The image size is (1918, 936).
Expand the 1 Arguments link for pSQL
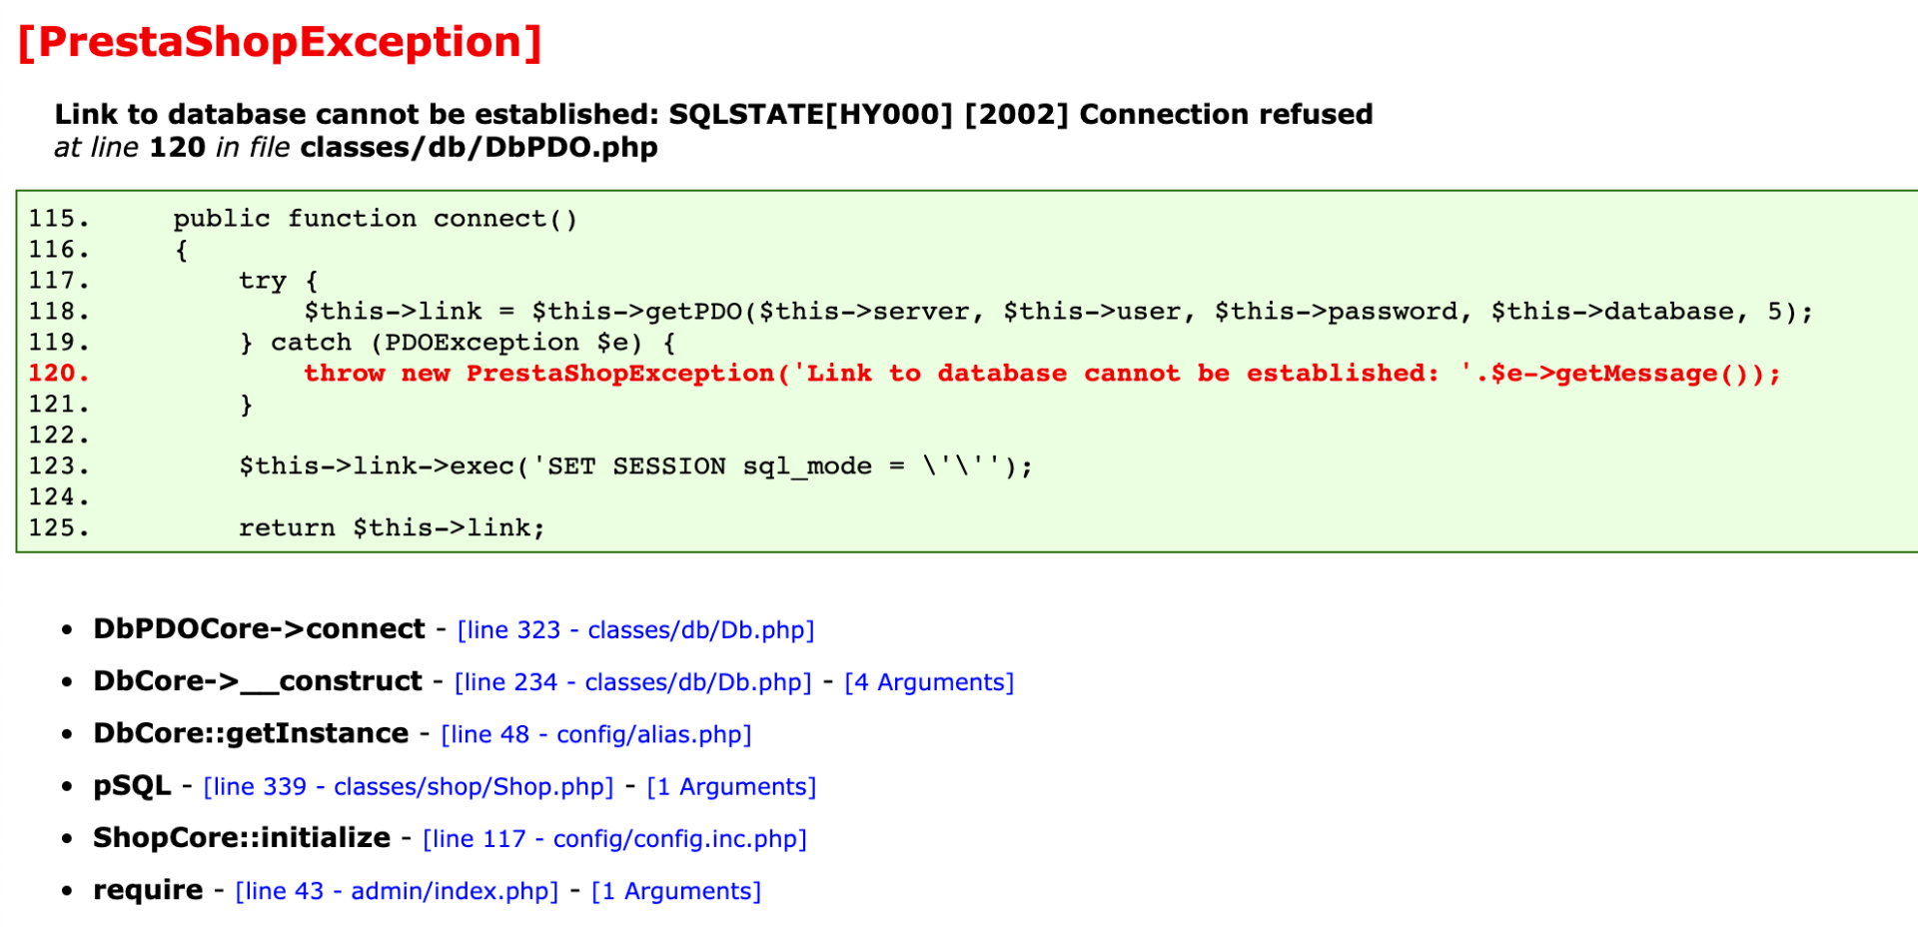point(731,787)
